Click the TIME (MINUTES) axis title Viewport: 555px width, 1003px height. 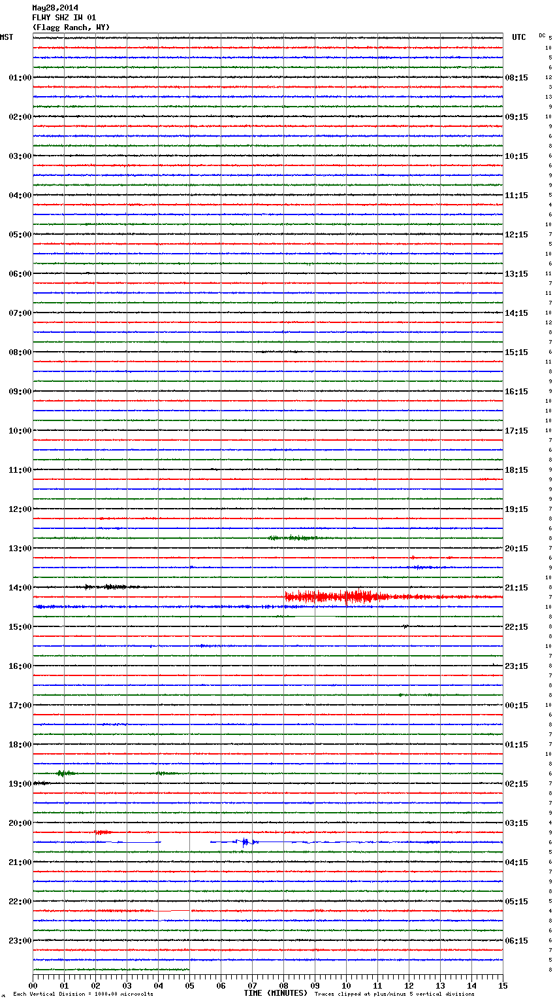[276, 993]
